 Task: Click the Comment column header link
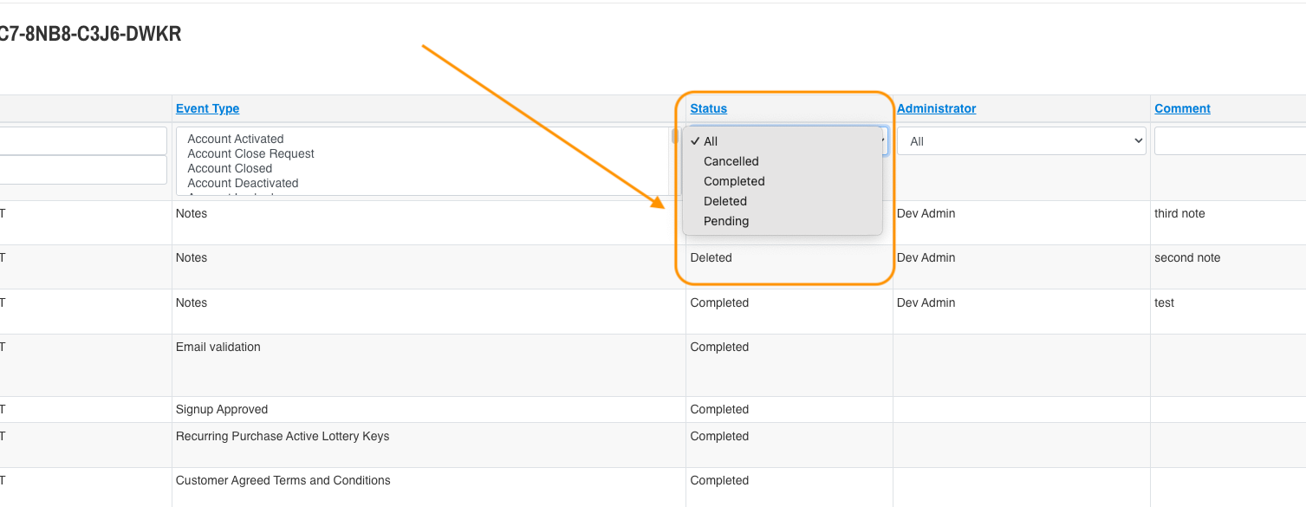[1182, 108]
